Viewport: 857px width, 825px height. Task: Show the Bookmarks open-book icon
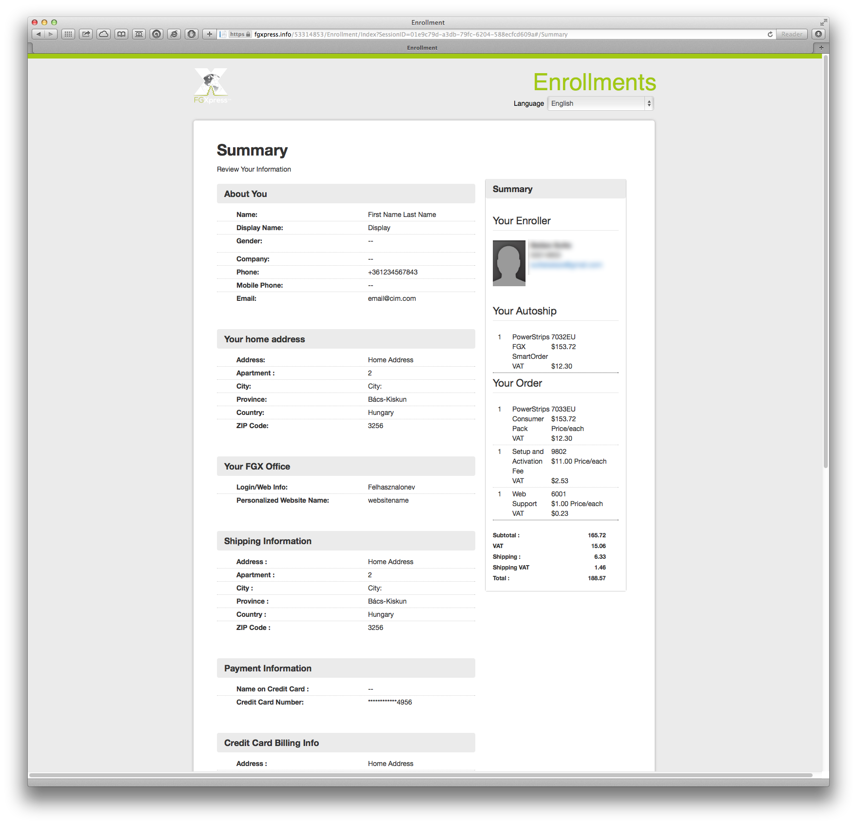pyautogui.click(x=121, y=34)
